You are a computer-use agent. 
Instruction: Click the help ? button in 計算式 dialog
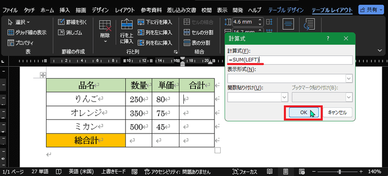[328, 39]
